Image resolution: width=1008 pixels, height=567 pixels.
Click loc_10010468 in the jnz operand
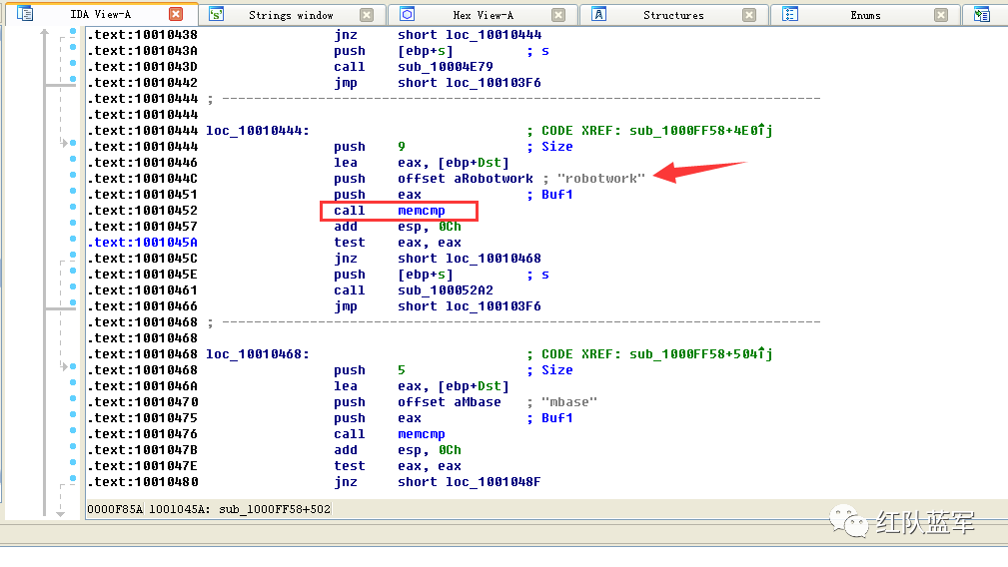[494, 259]
